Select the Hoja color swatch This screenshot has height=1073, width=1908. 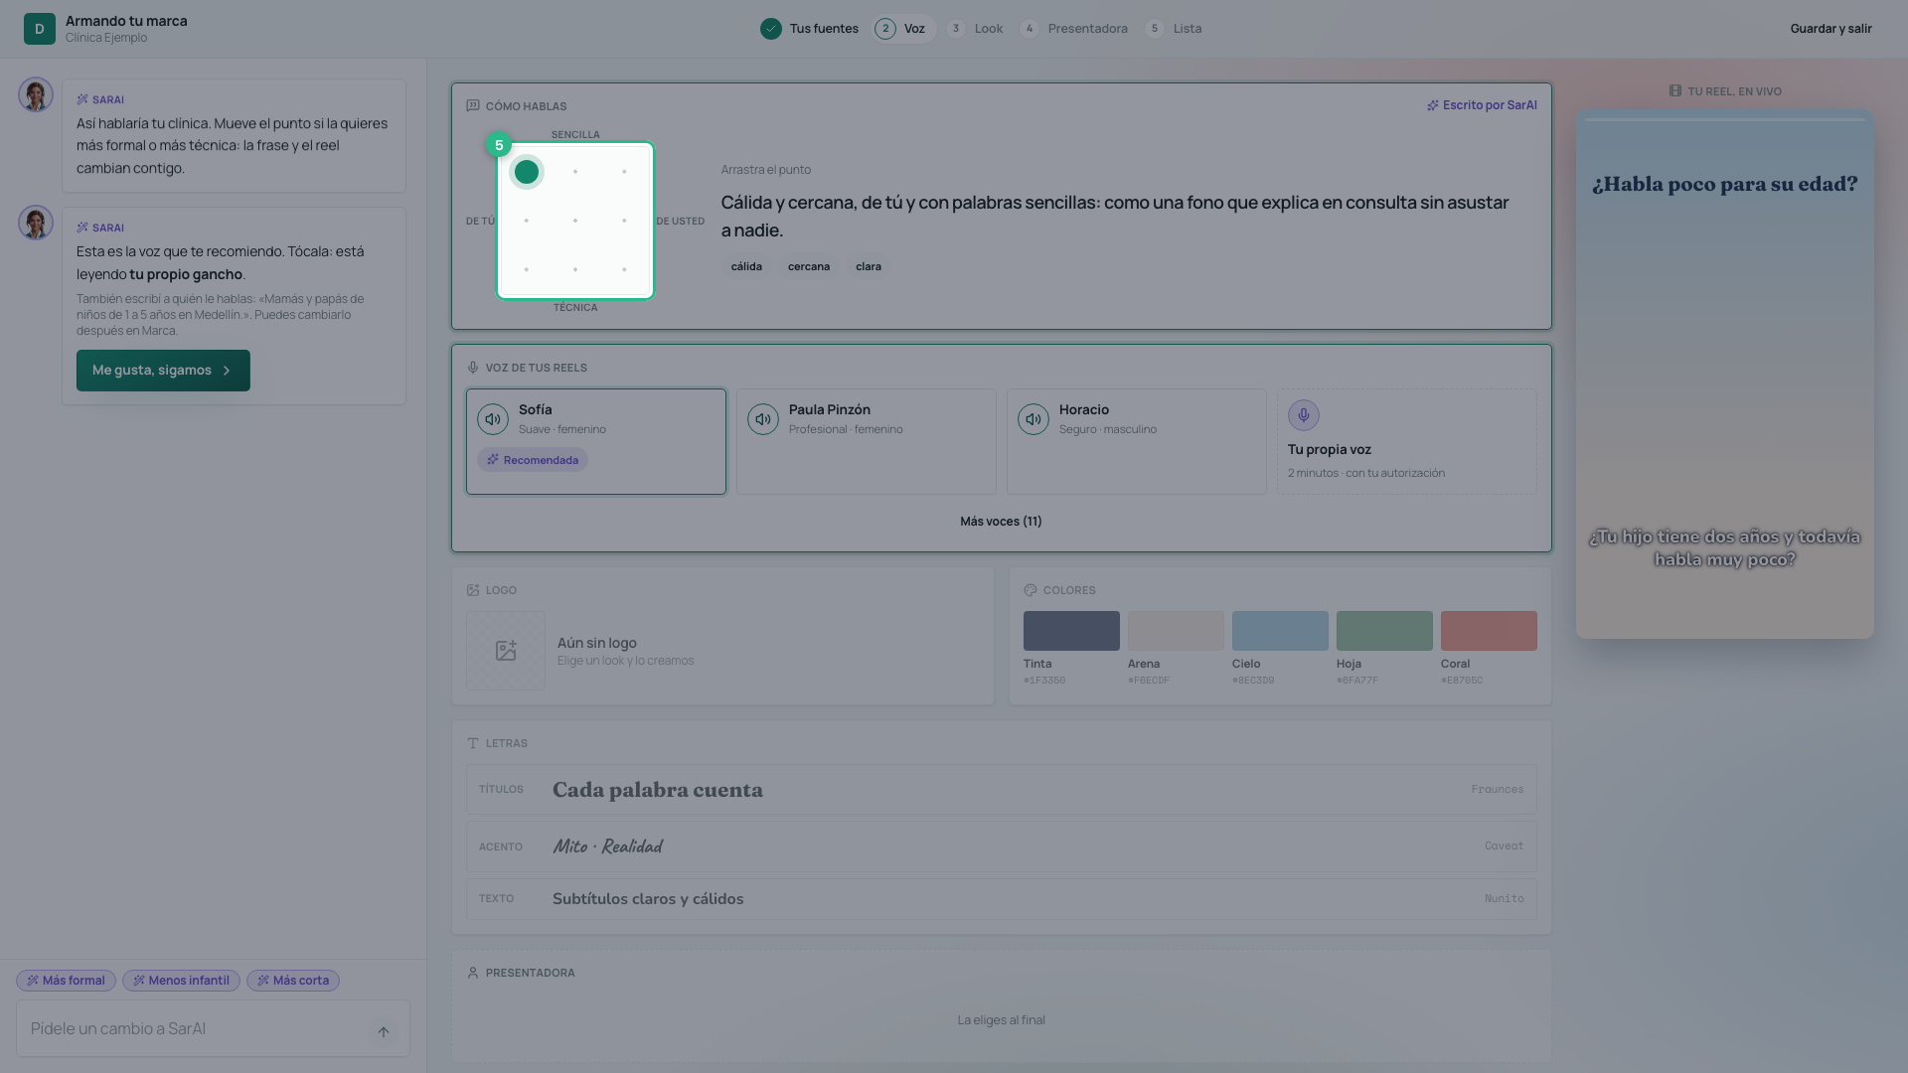coord(1384,631)
